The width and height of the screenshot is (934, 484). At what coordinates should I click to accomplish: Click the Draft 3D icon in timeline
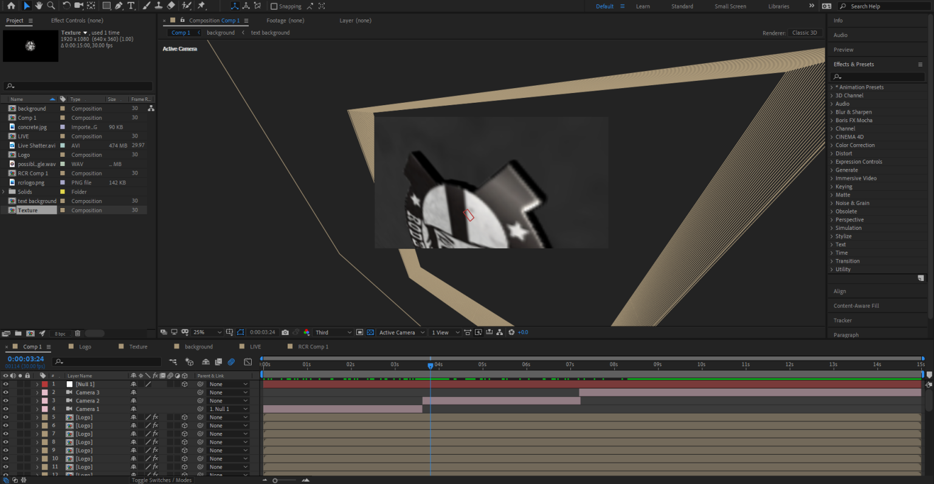click(189, 362)
